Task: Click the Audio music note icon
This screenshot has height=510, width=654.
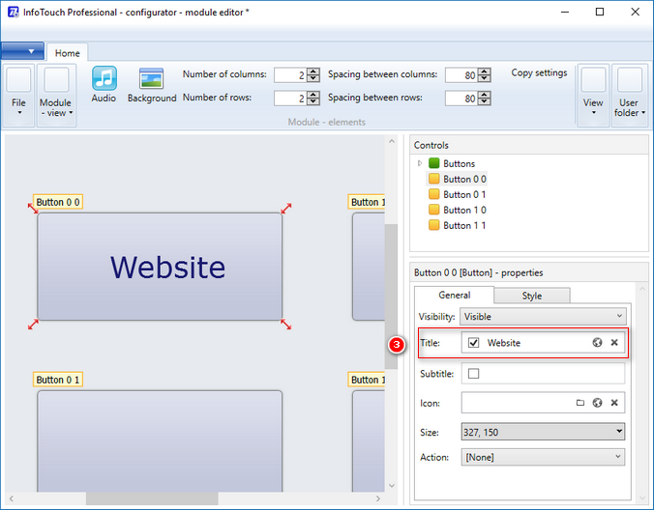Action: tap(104, 79)
